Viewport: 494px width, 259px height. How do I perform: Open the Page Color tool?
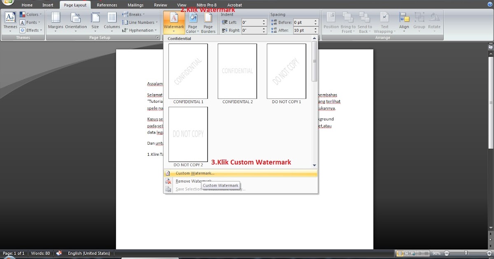point(192,21)
